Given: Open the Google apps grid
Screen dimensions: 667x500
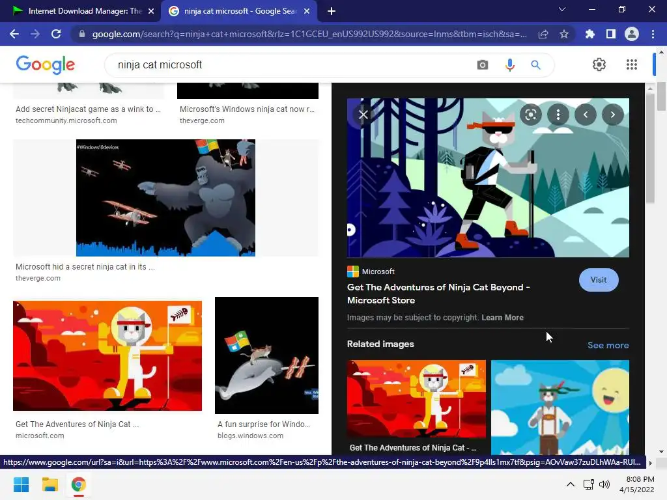Looking at the screenshot, I should [632, 64].
